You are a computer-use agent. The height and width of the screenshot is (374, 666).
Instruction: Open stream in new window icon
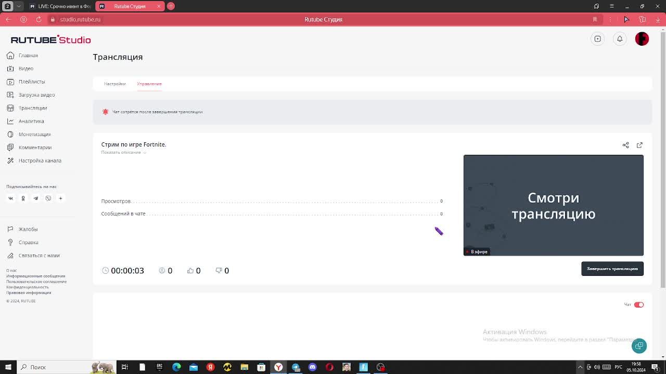(x=639, y=145)
